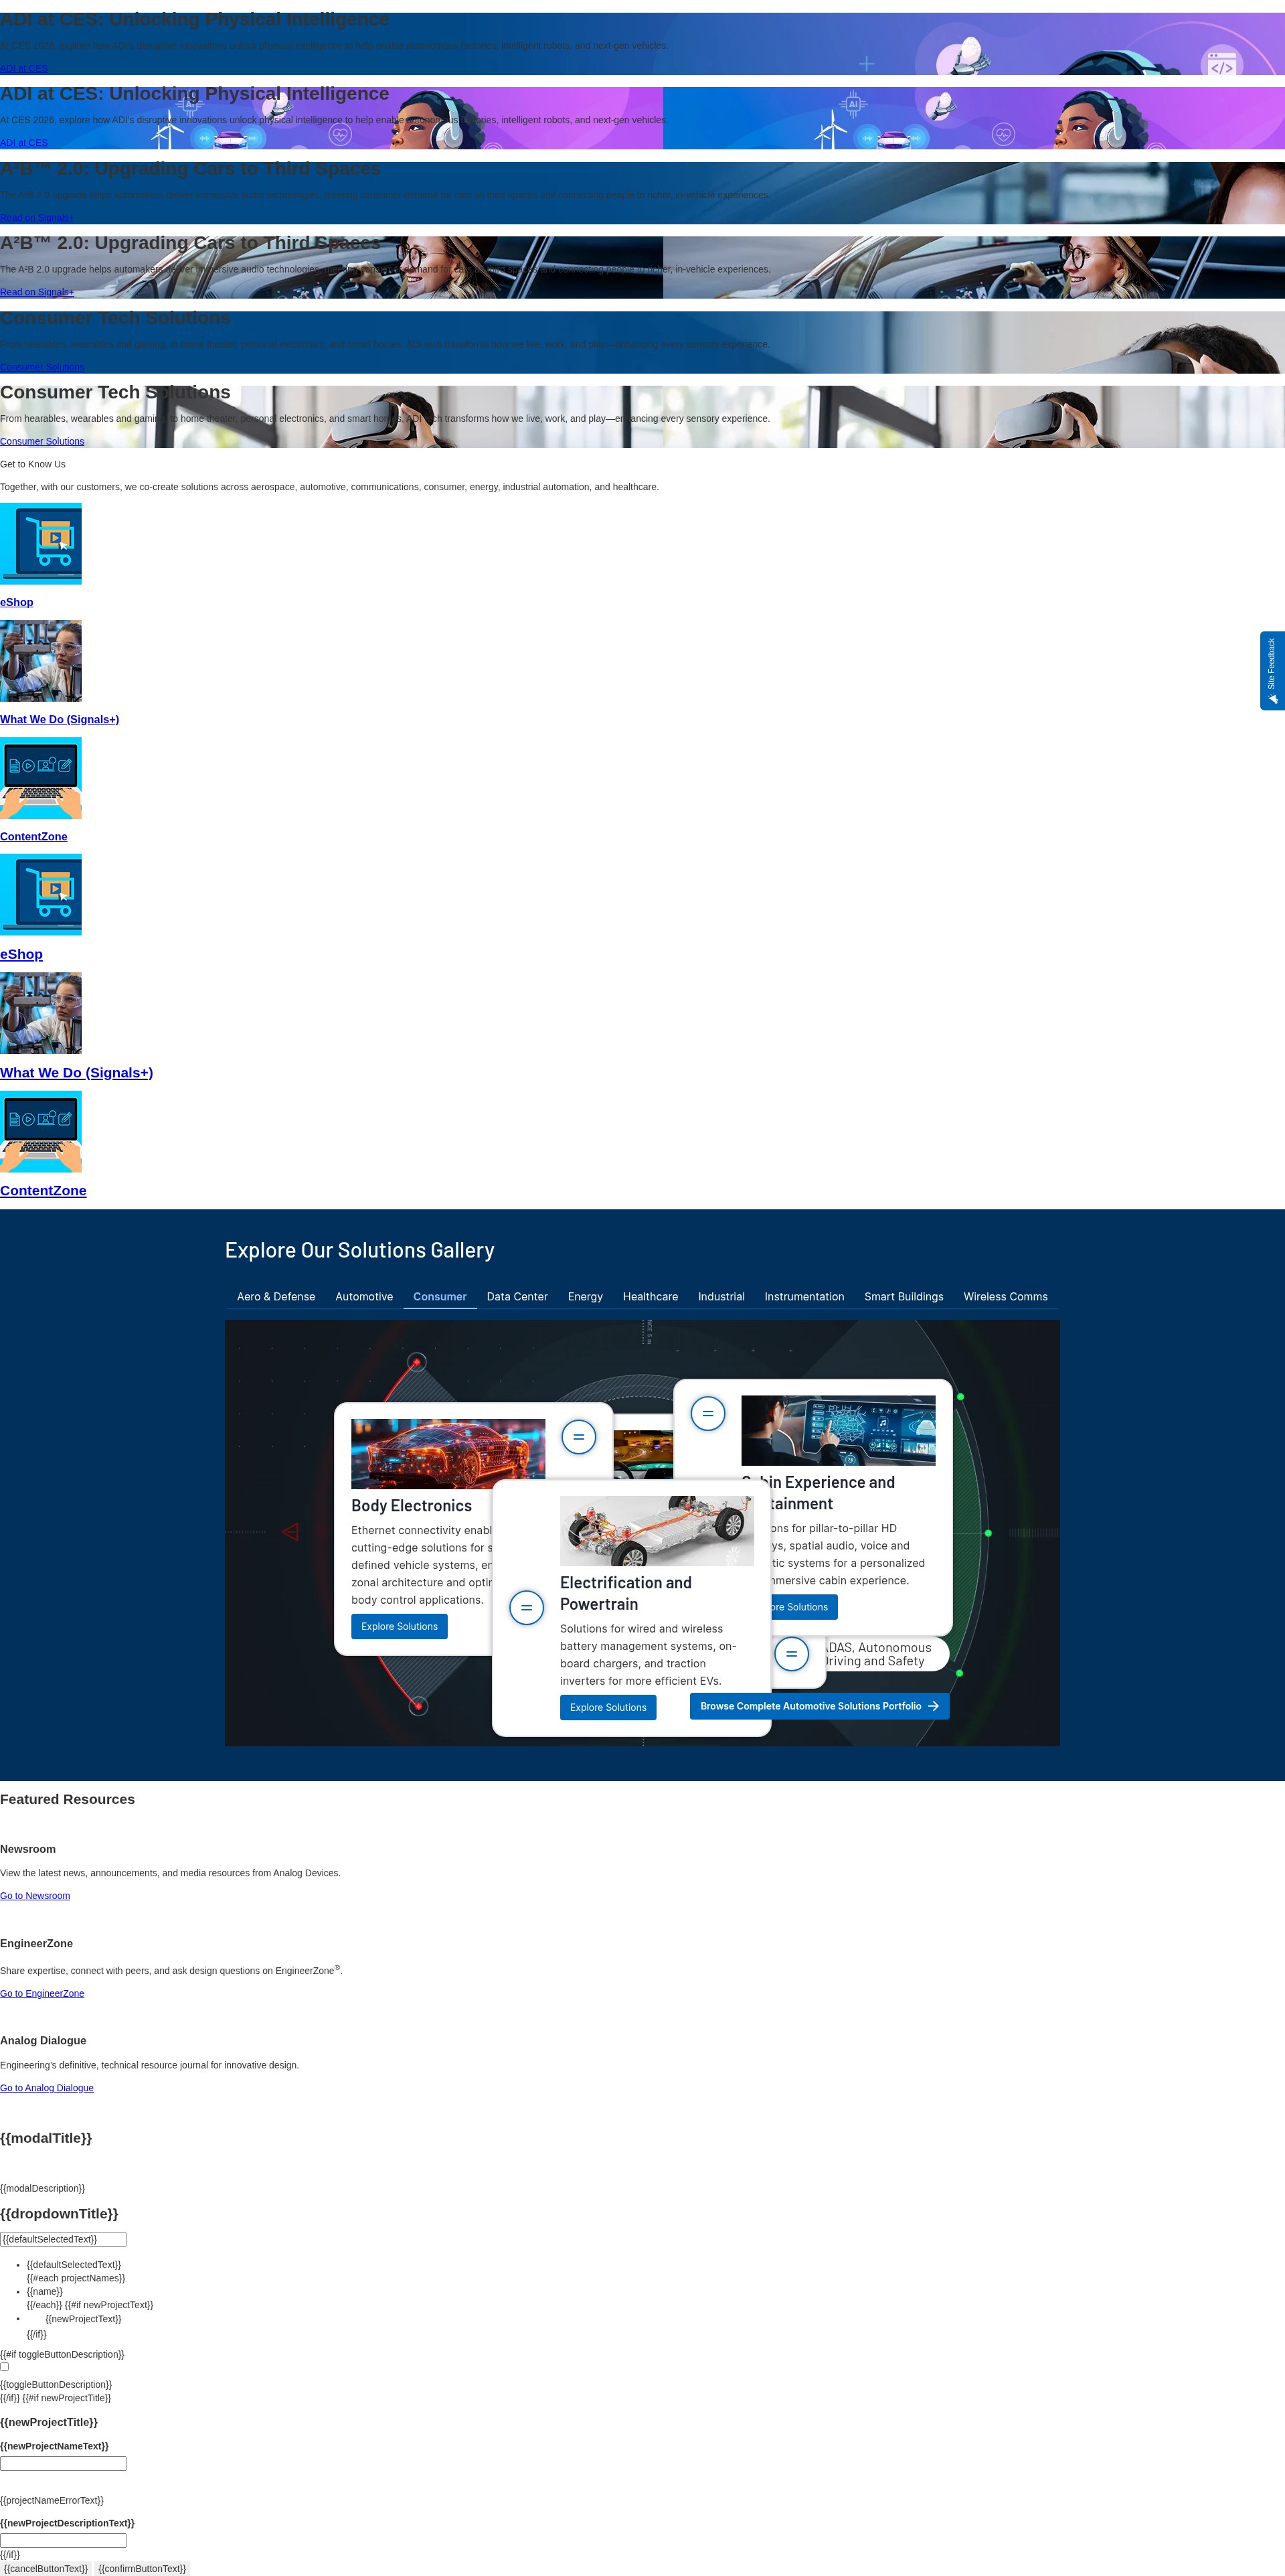The width and height of the screenshot is (1285, 2576).
Task: Click the {{modalDescription}} text
Action: pyautogui.click(x=42, y=2188)
